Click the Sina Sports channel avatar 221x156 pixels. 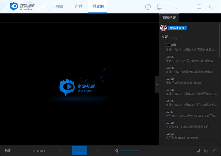click(164, 28)
